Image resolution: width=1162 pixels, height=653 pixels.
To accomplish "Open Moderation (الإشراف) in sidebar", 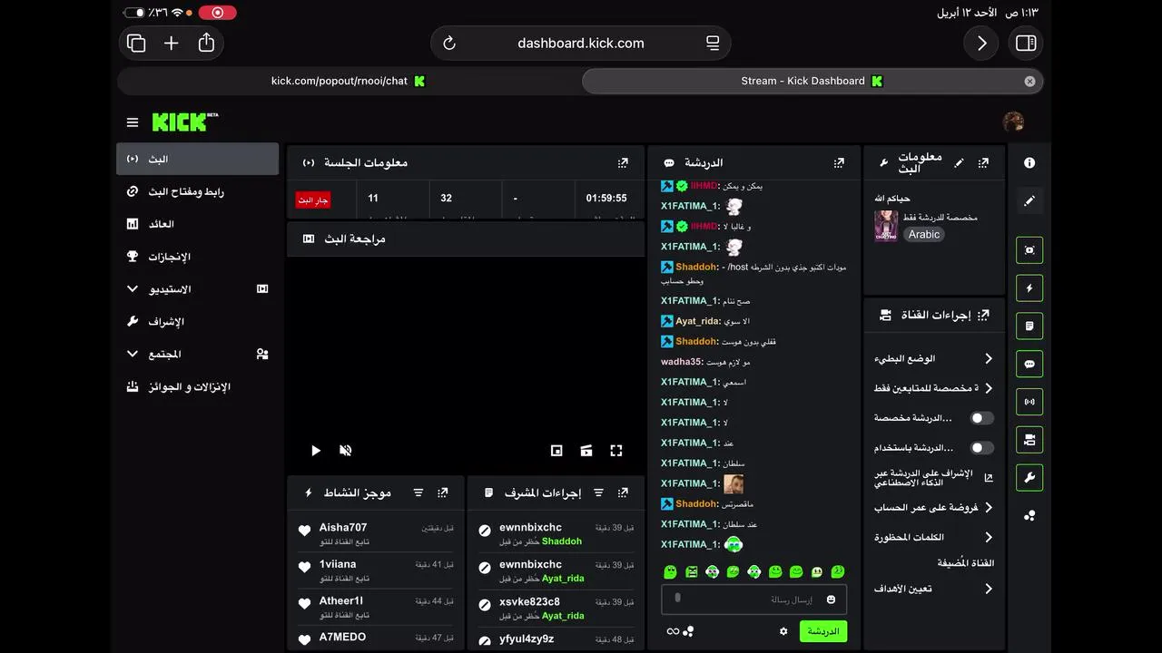I will (197, 321).
